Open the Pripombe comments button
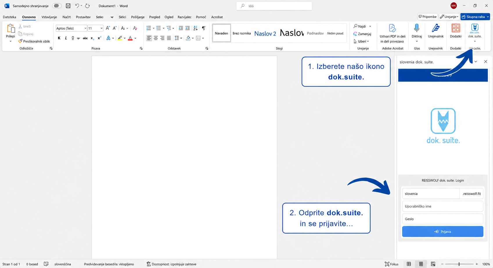Screen dimensions: 493x268 (x=428, y=17)
